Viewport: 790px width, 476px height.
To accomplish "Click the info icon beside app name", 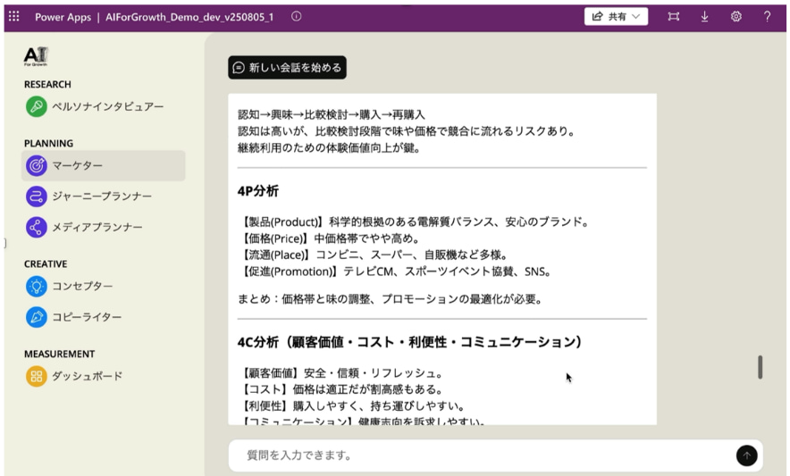I will pos(296,16).
